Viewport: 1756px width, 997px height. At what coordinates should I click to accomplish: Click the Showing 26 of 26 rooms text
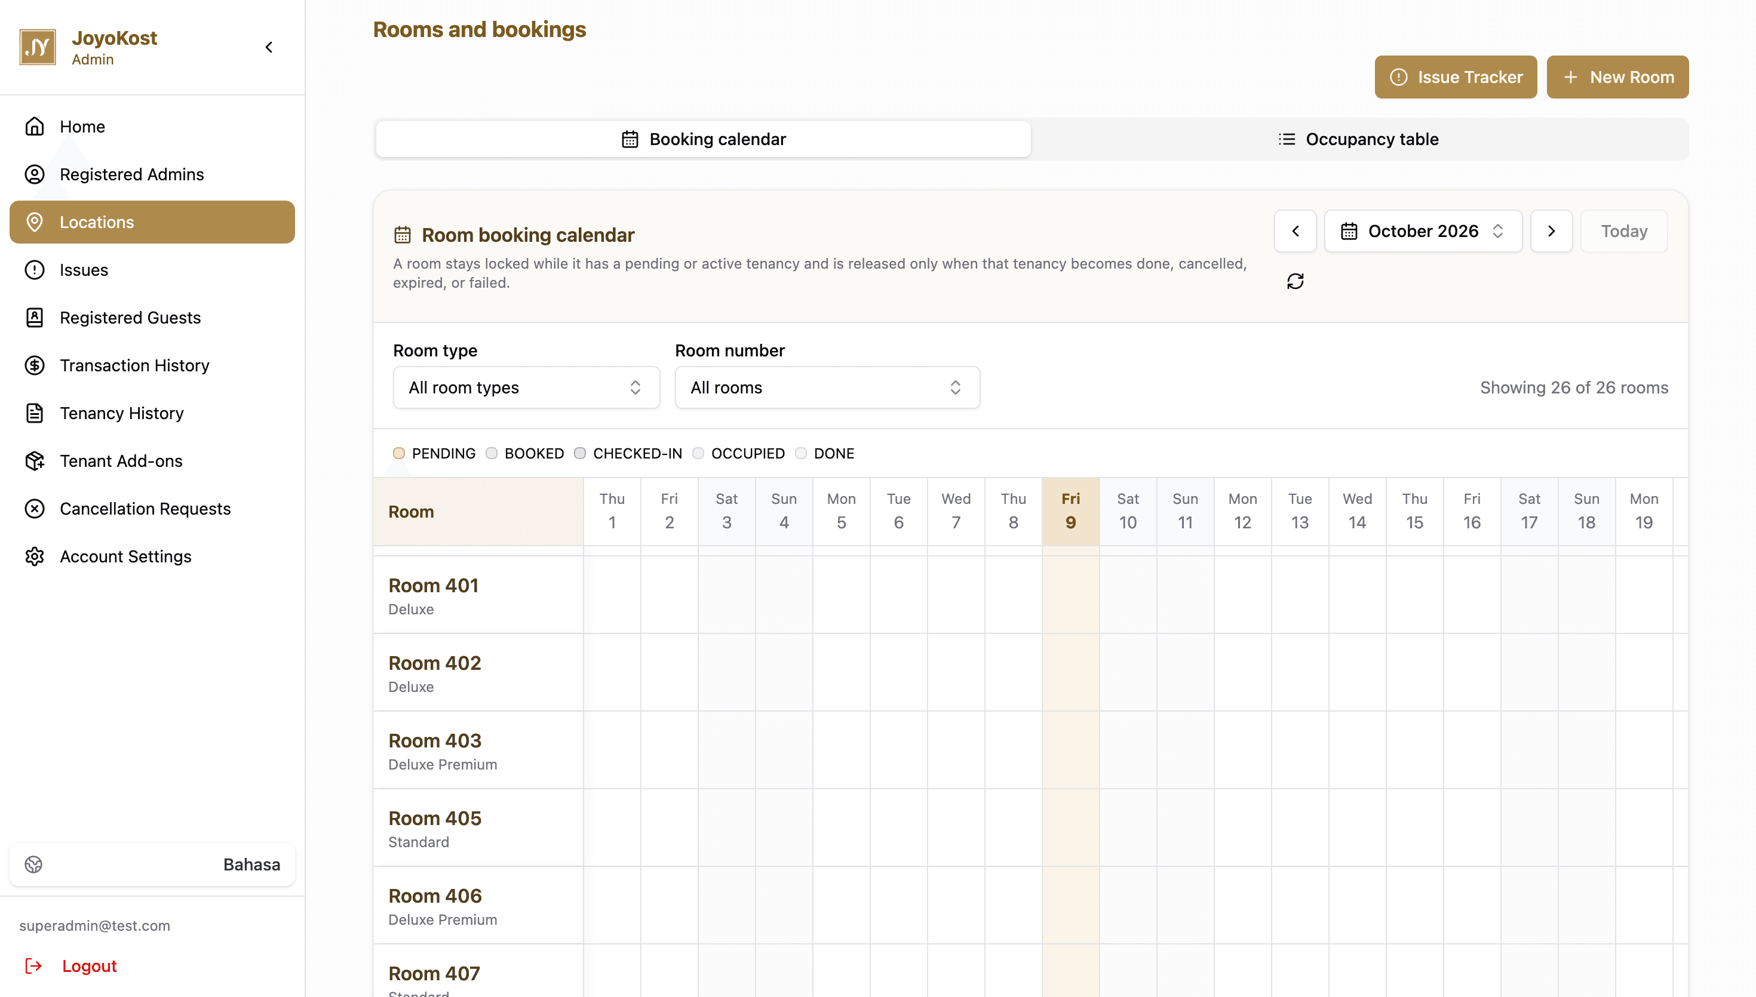click(1574, 387)
